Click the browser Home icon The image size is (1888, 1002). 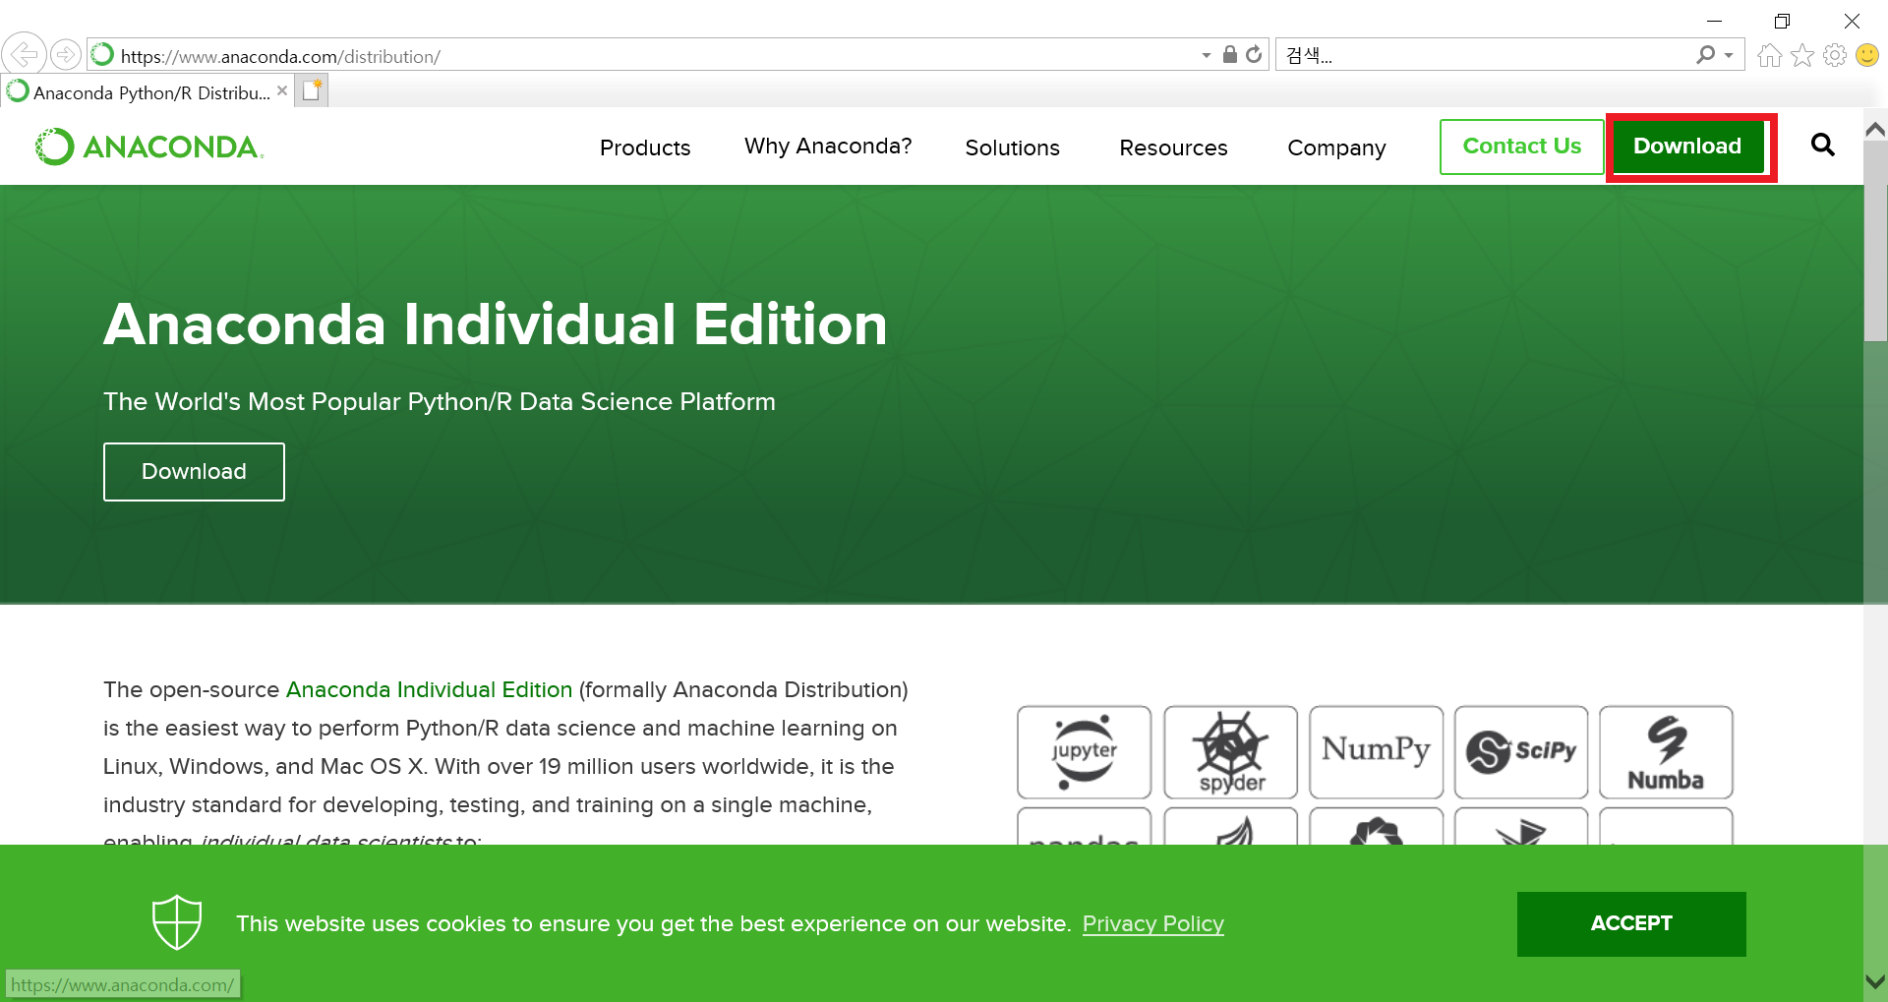(x=1769, y=55)
